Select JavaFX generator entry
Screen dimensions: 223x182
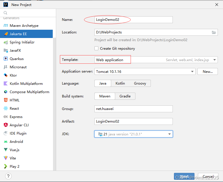point(26,51)
